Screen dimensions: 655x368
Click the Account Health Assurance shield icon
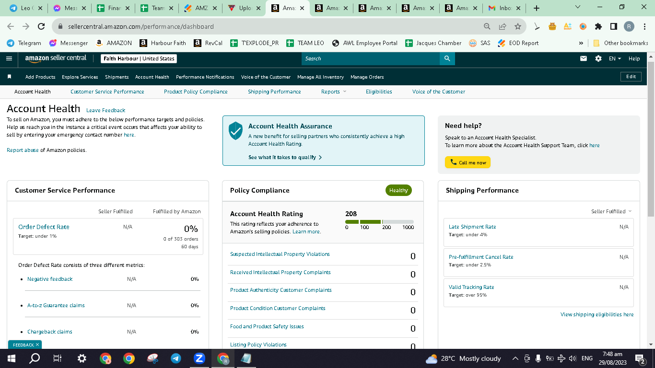tap(235, 130)
